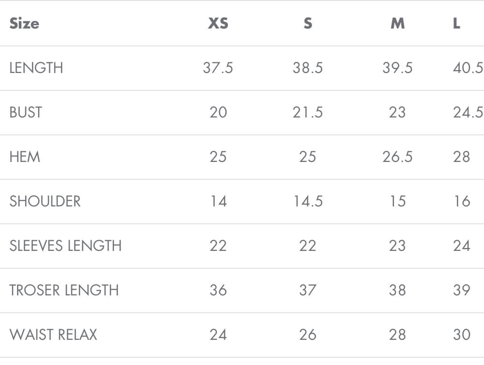
Task: Select the XS size column header
Action: (218, 23)
